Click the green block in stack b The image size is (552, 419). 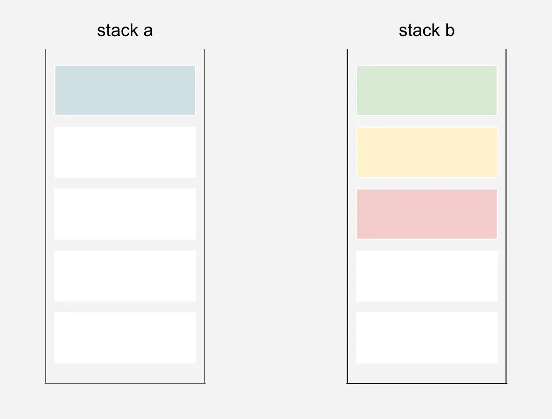click(427, 90)
